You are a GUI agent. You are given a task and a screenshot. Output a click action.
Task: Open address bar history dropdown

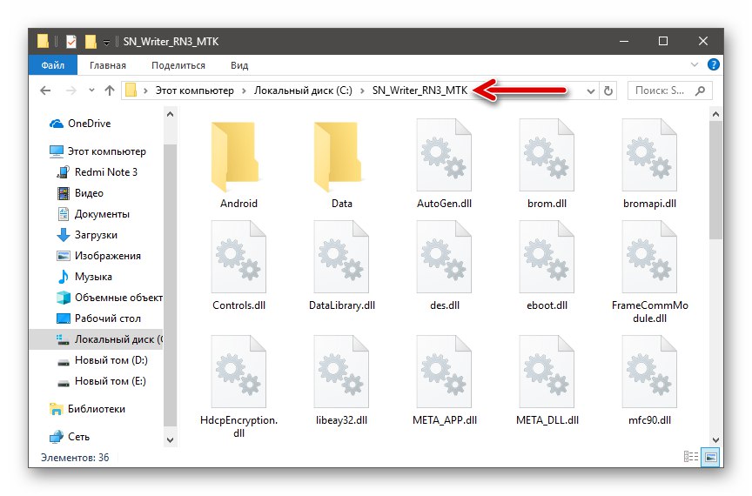point(591,90)
